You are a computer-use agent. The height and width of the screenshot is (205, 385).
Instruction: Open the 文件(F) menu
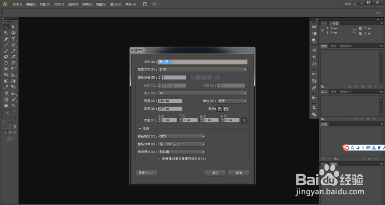coord(17,4)
